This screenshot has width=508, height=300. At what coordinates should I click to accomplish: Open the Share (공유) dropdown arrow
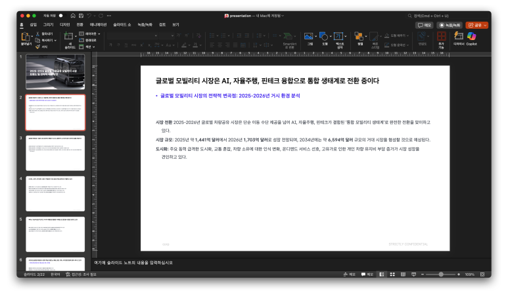(x=485, y=25)
